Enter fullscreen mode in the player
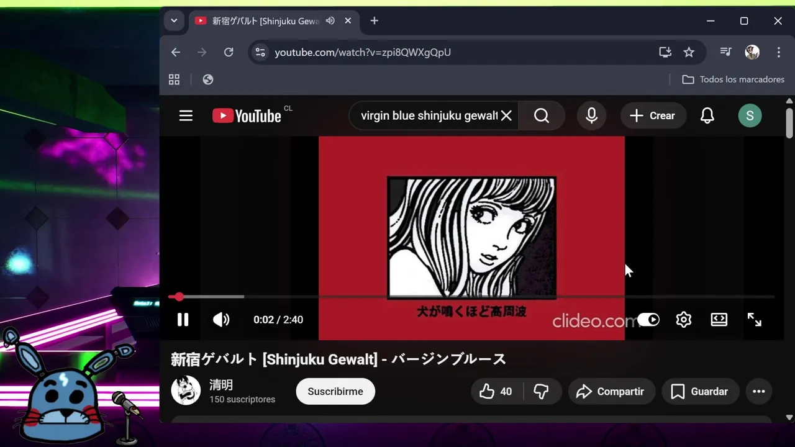The height and width of the screenshot is (447, 795). tap(755, 320)
